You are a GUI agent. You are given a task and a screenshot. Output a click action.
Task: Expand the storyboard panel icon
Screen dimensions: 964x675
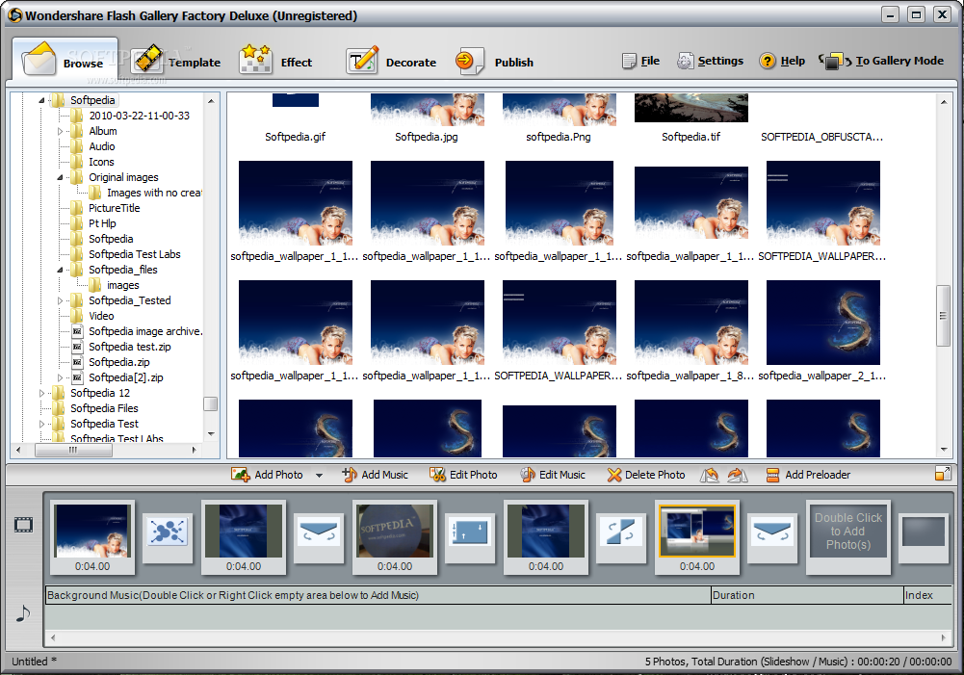point(943,474)
